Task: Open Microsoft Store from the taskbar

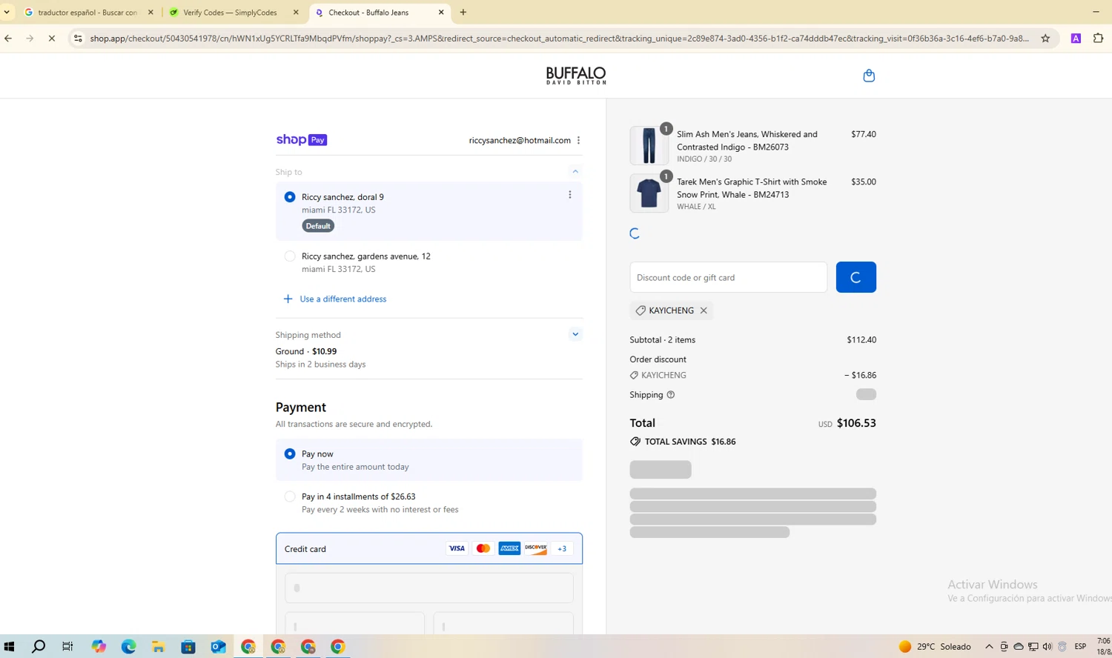Action: 188,647
